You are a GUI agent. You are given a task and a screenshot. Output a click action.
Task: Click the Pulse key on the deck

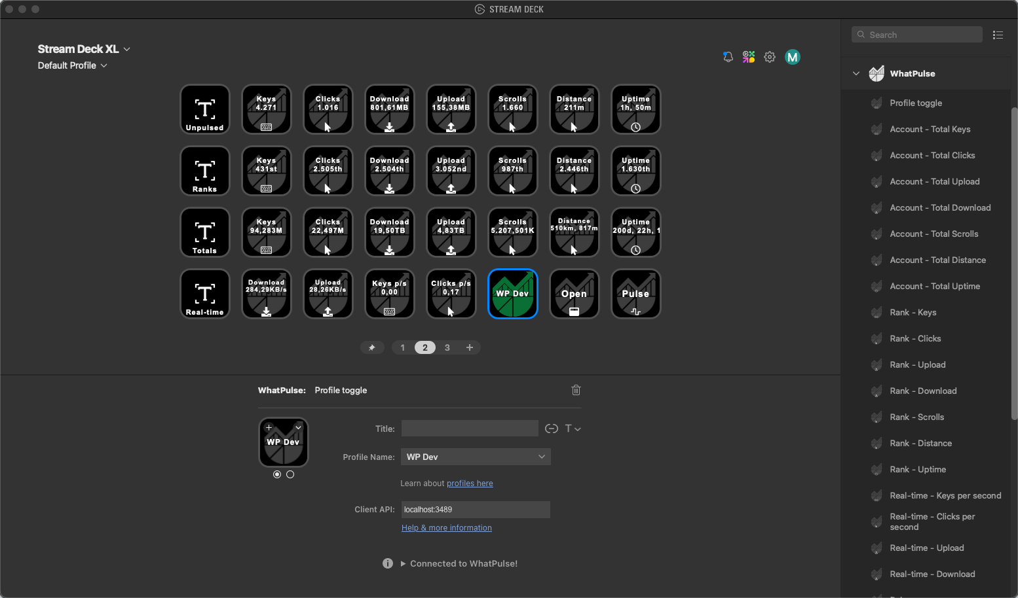pos(635,294)
